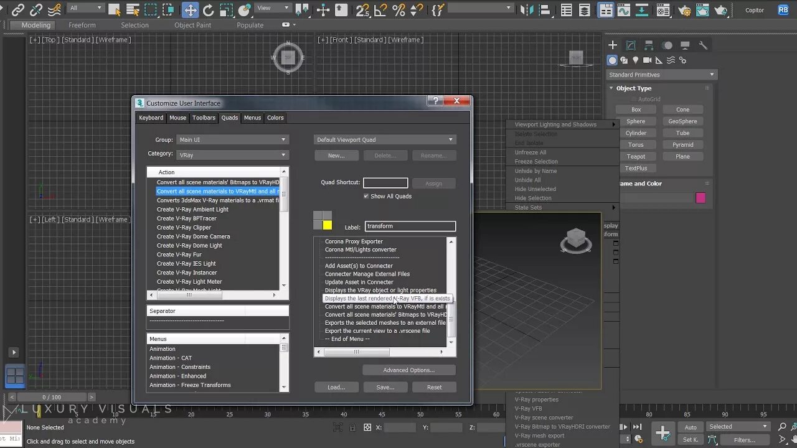Image resolution: width=797 pixels, height=448 pixels.
Task: Open Standard Primitives dropdown
Action: (x=661, y=75)
